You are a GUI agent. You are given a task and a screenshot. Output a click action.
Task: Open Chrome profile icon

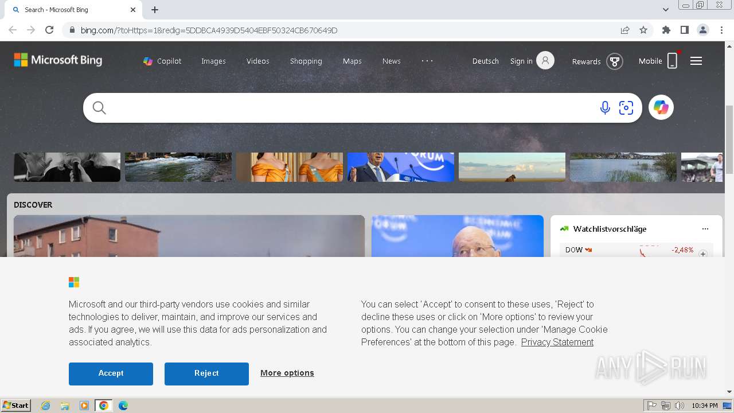click(x=703, y=30)
